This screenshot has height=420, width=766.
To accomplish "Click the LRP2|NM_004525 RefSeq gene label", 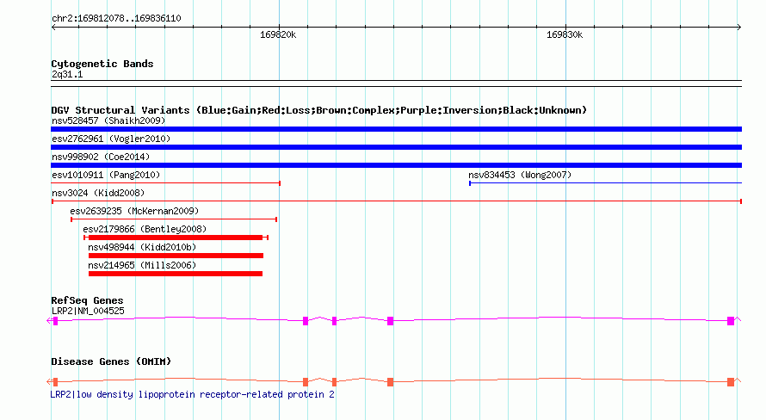I will pos(88,311).
